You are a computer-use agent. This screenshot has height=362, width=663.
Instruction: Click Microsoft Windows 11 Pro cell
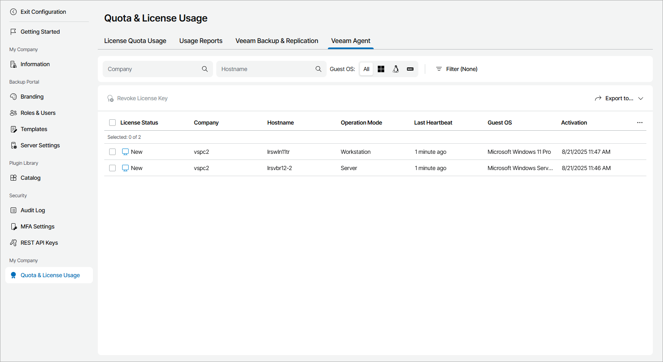click(x=519, y=152)
